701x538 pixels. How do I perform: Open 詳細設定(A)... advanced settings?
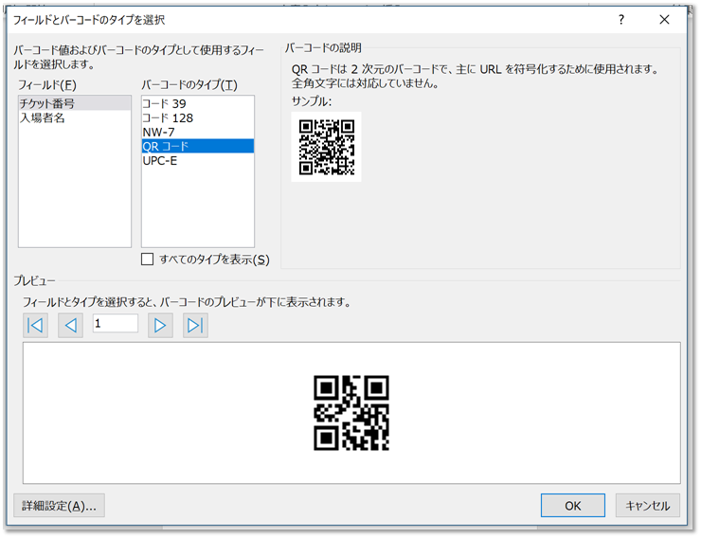click(x=59, y=506)
